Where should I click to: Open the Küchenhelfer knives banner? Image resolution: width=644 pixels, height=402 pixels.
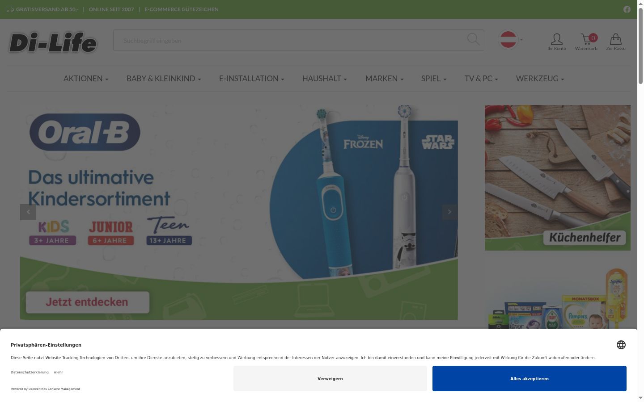558,178
